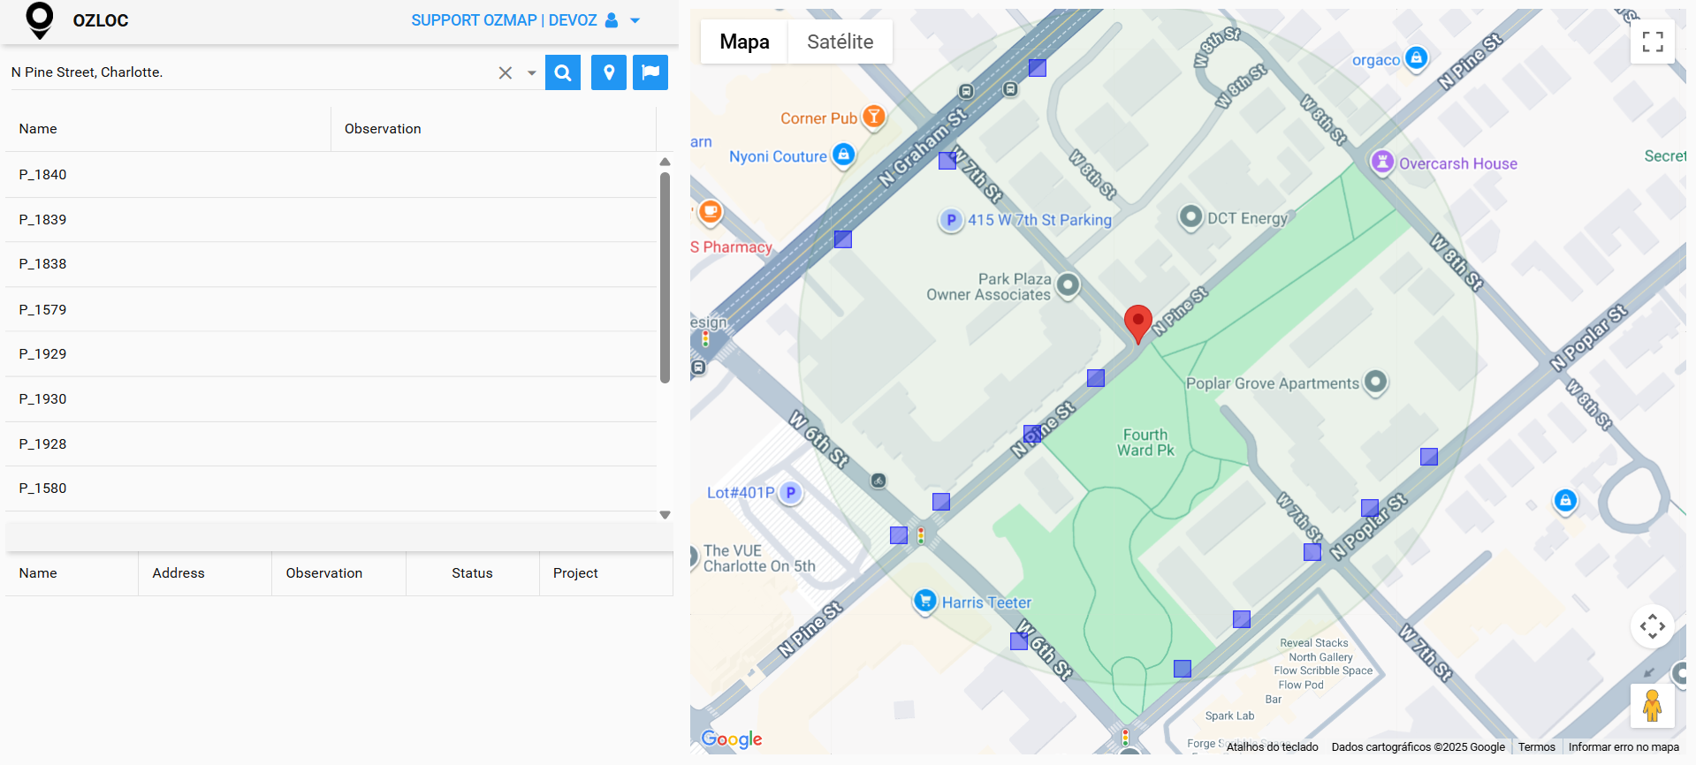
Task: Click the Overcarsh House map icon
Action: (x=1381, y=162)
